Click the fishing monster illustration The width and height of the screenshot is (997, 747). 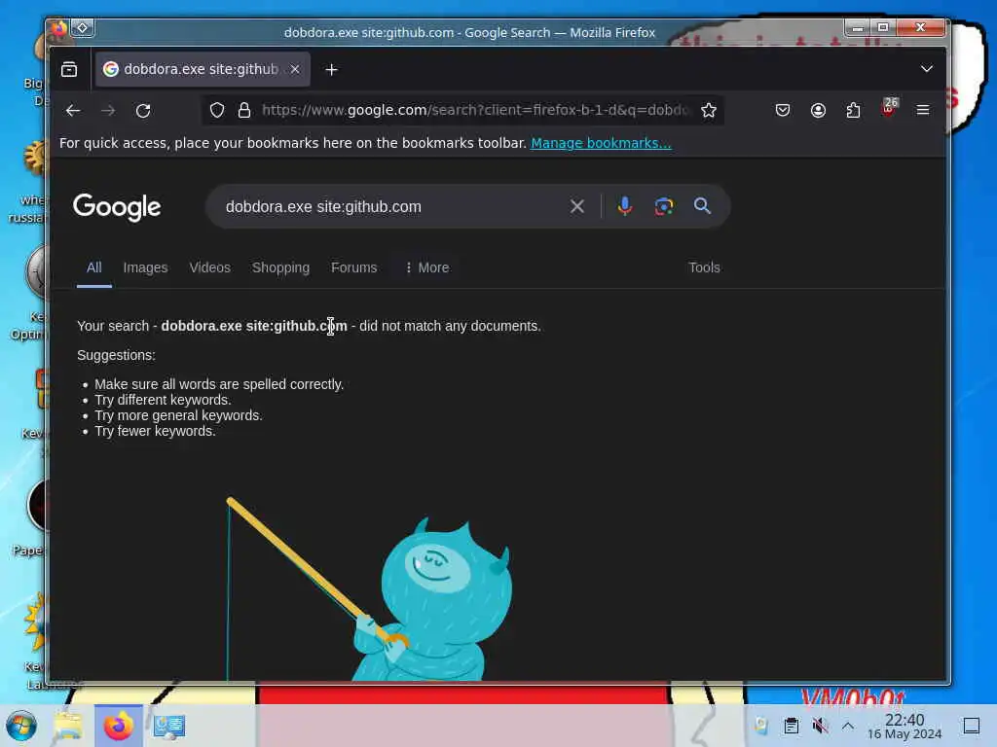369,588
